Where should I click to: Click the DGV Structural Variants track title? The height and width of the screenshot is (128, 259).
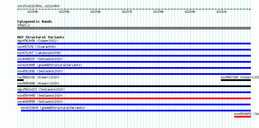[41, 37]
